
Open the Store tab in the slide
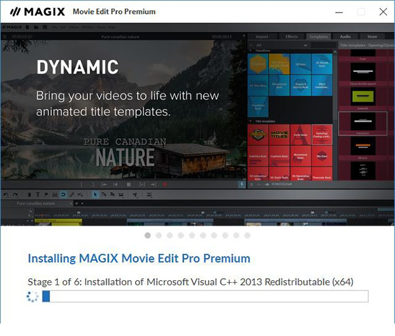pyautogui.click(x=372, y=37)
